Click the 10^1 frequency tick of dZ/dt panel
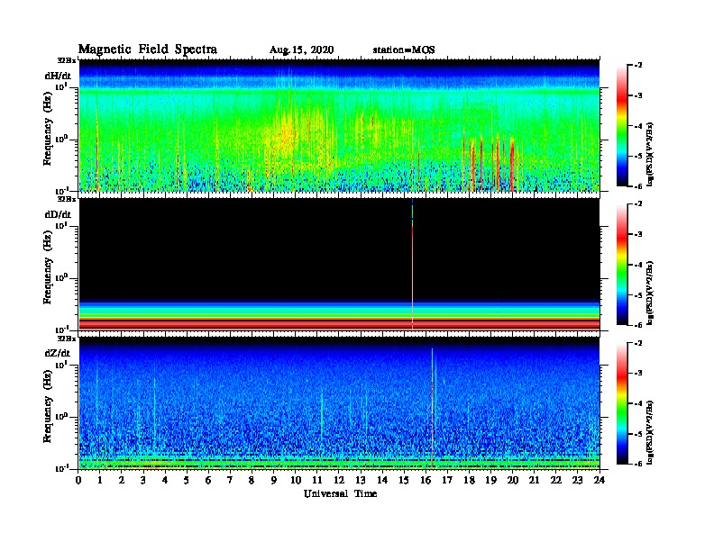 pos(61,365)
